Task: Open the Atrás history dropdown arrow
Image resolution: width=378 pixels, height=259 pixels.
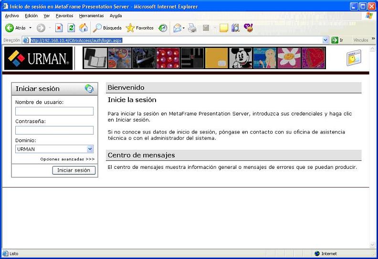Action: tap(31, 28)
